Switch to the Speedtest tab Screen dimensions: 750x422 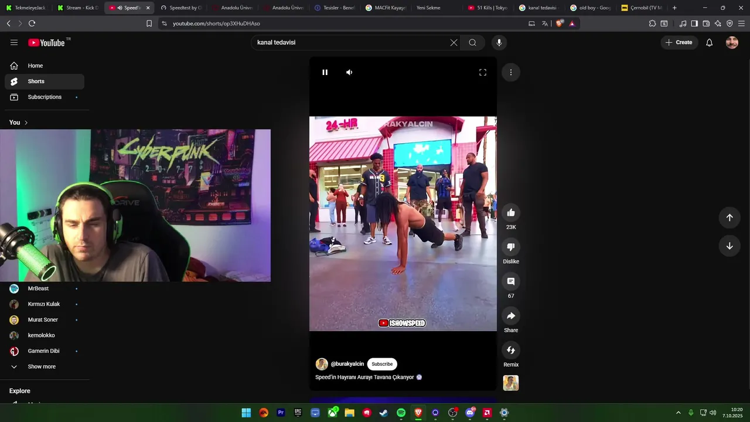(180, 8)
